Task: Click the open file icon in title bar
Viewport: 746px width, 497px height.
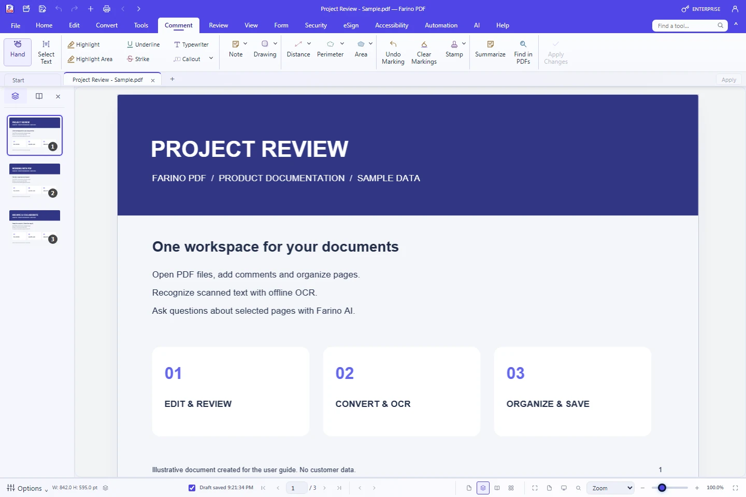Action: [26, 9]
